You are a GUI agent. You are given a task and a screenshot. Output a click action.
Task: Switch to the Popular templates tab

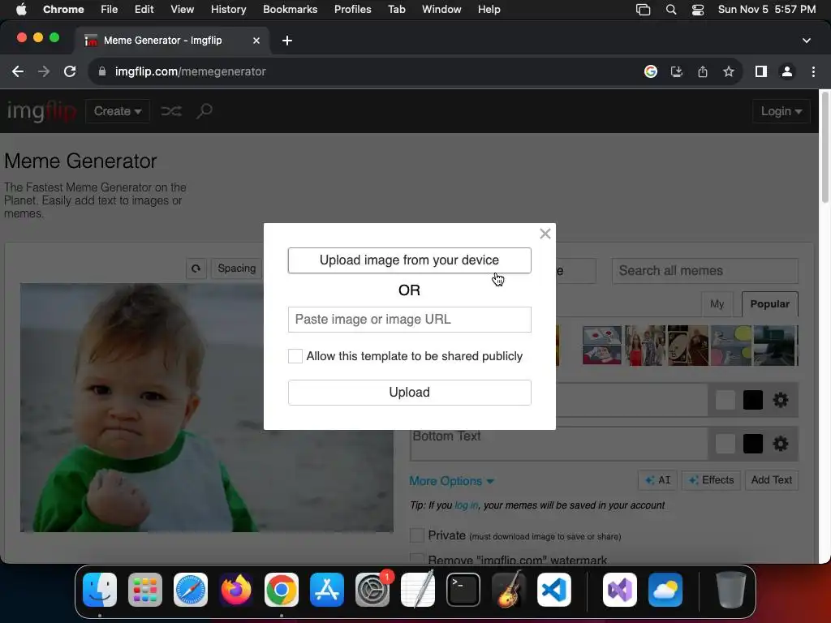769,304
